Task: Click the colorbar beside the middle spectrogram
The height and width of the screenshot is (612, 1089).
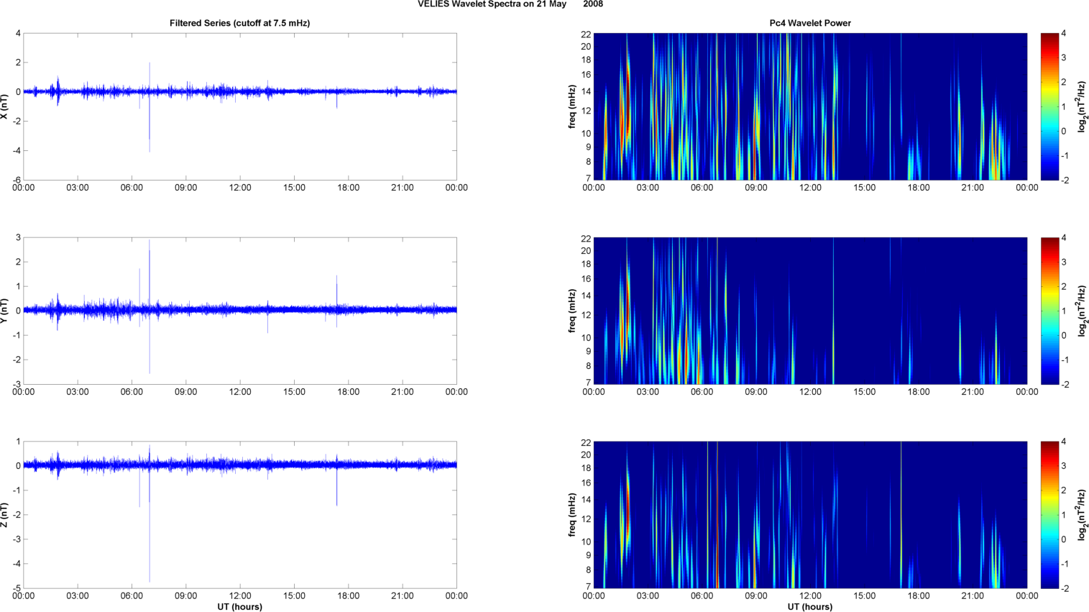Action: [1049, 311]
